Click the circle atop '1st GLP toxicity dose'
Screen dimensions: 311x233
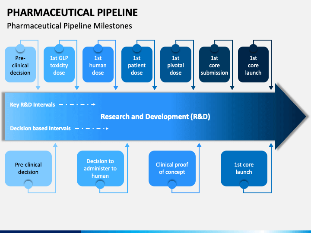[x=59, y=48]
